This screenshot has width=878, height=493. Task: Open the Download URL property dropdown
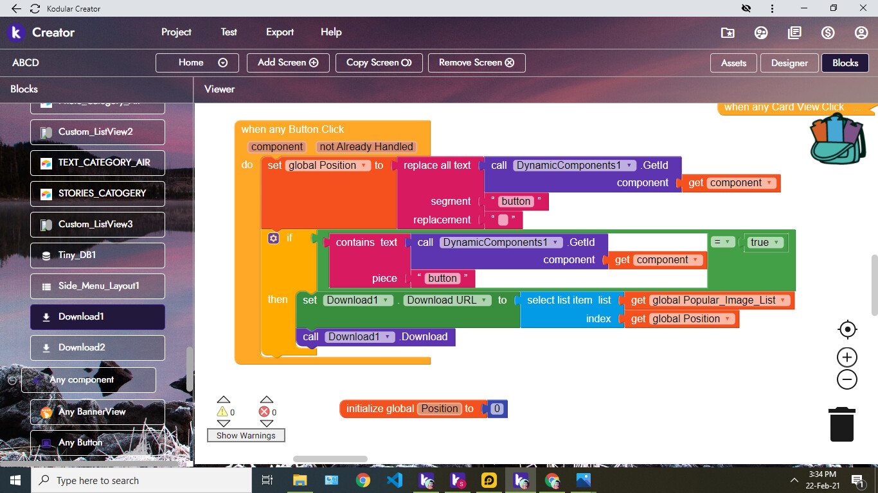click(x=447, y=300)
